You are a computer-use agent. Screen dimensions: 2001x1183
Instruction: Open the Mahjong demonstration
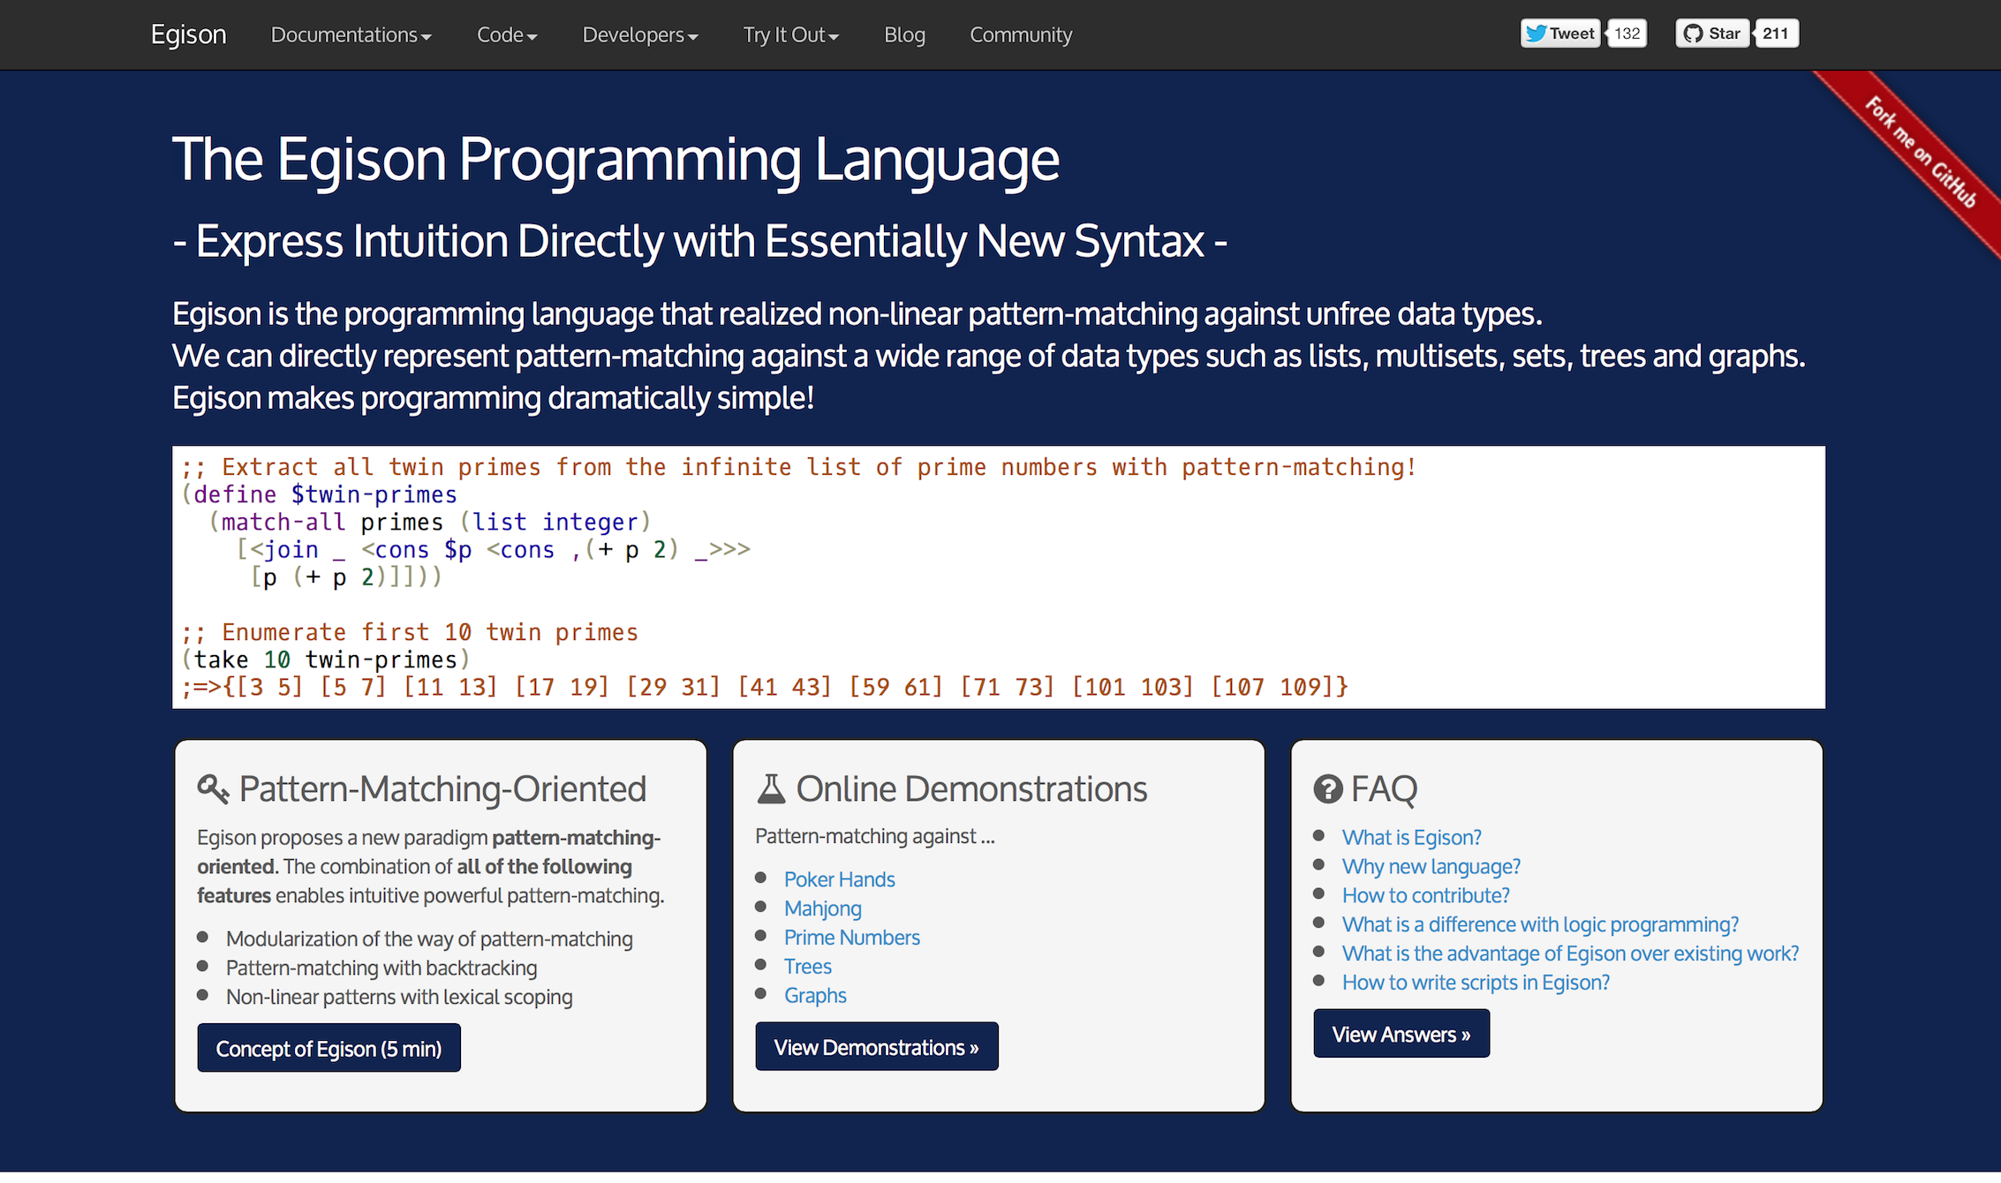pyautogui.click(x=822, y=908)
